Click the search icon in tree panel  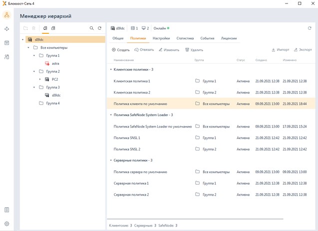92,28
